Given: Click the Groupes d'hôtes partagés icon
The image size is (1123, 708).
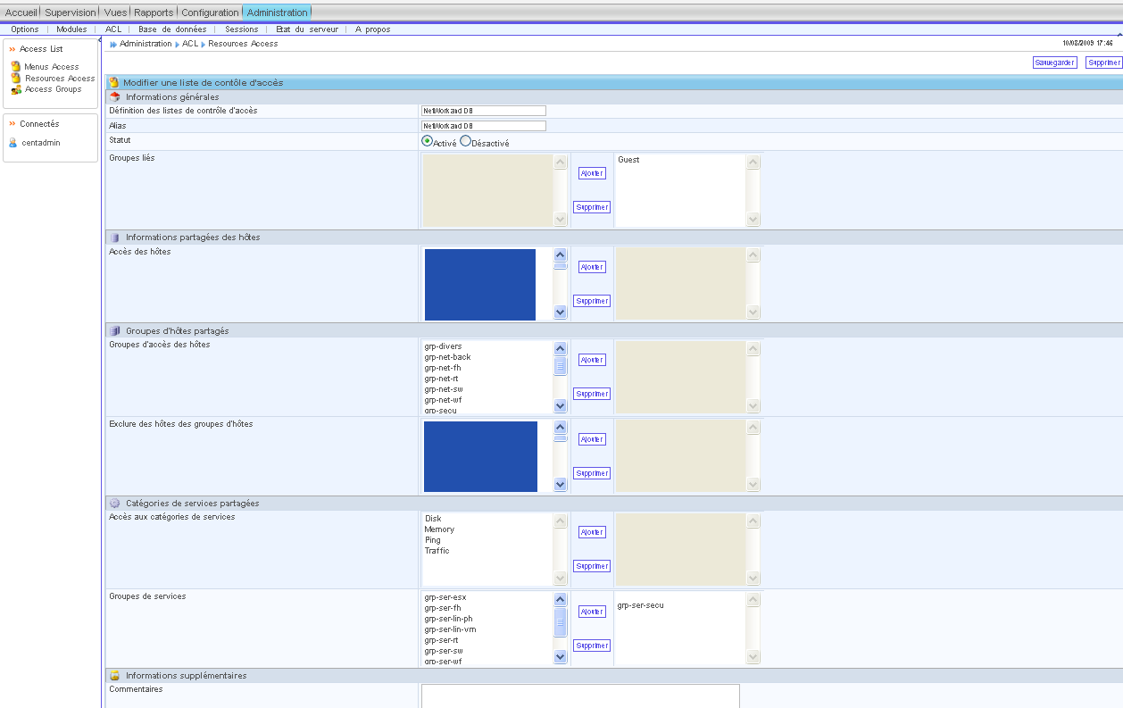Looking at the screenshot, I should pyautogui.click(x=114, y=331).
